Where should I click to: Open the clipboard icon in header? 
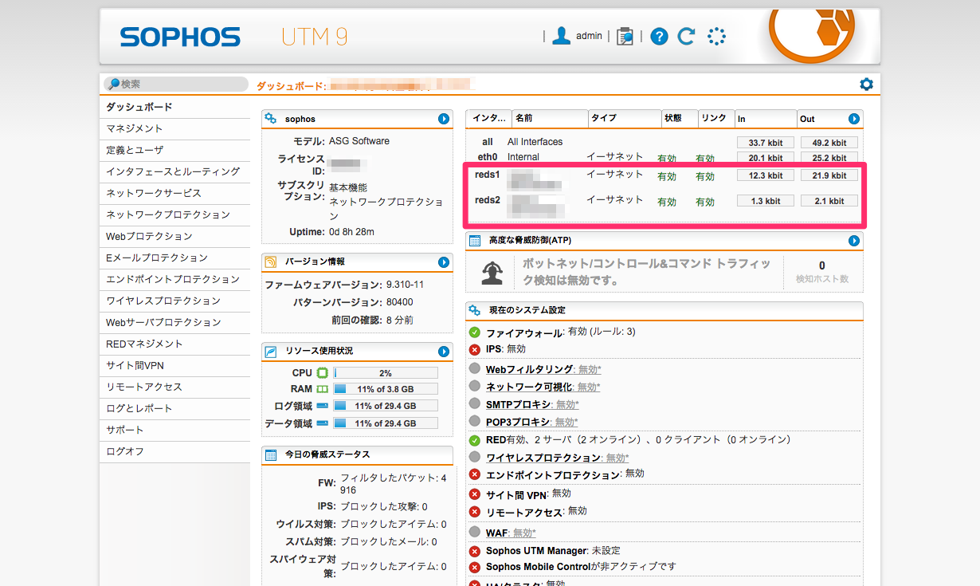(625, 36)
